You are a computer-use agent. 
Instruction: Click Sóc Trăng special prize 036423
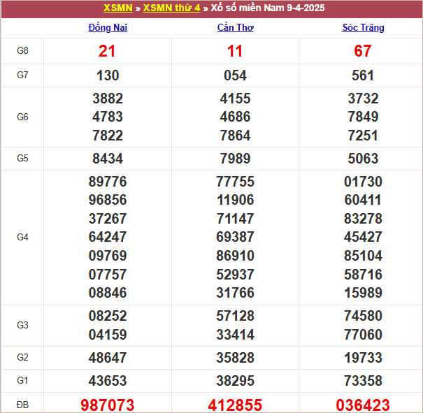[363, 405]
